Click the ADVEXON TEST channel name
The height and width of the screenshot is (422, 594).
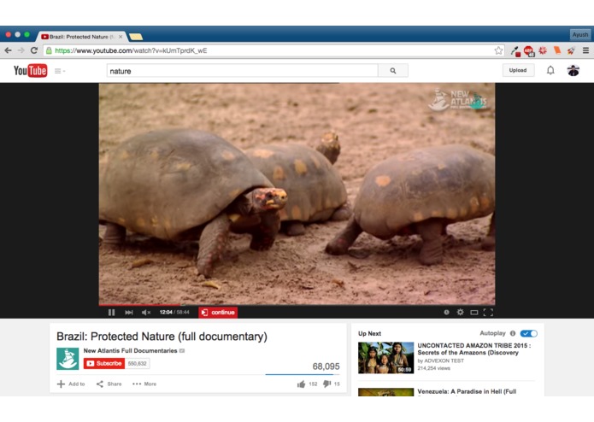pos(444,360)
